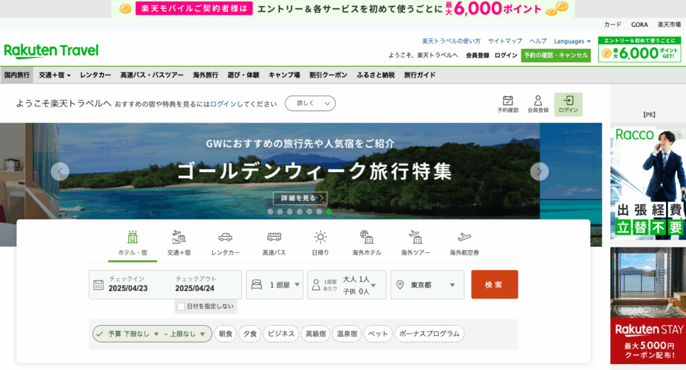The height and width of the screenshot is (370, 686).
Task: Click 予約の確認・キャンセル button
Action: (555, 56)
